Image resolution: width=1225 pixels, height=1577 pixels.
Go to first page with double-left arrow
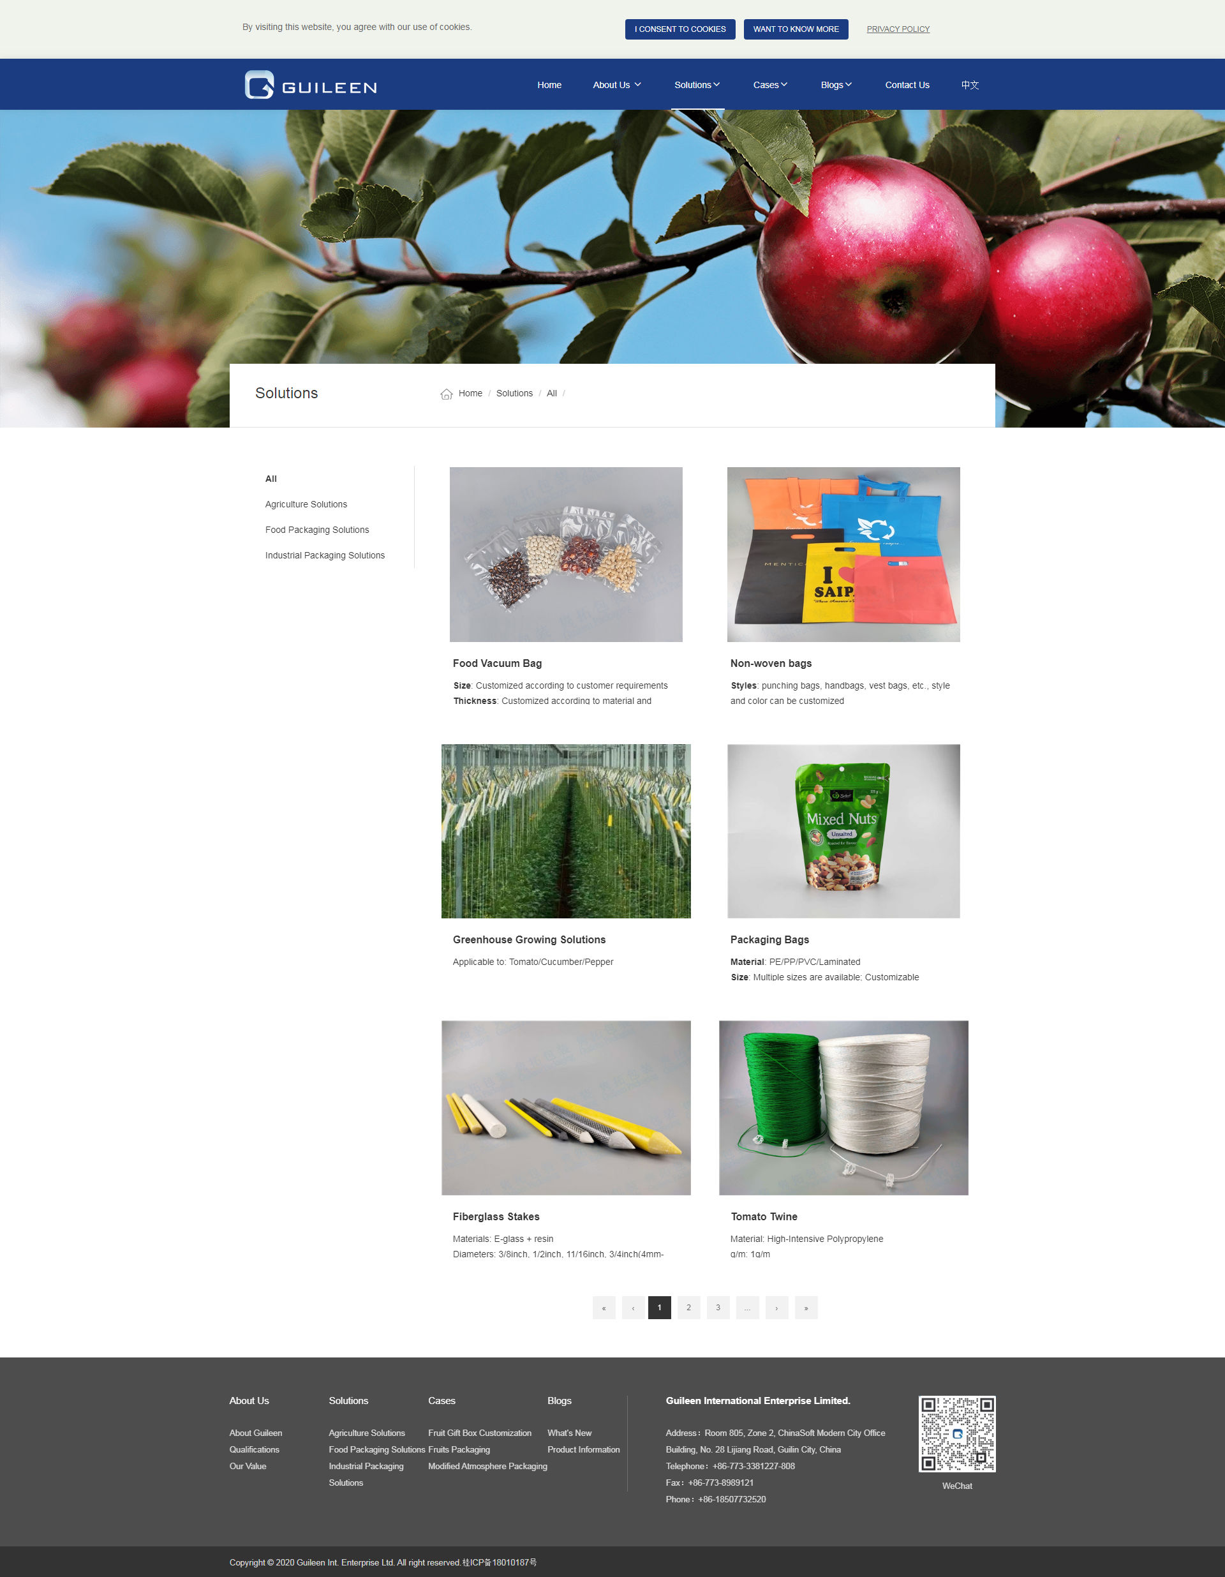604,1308
